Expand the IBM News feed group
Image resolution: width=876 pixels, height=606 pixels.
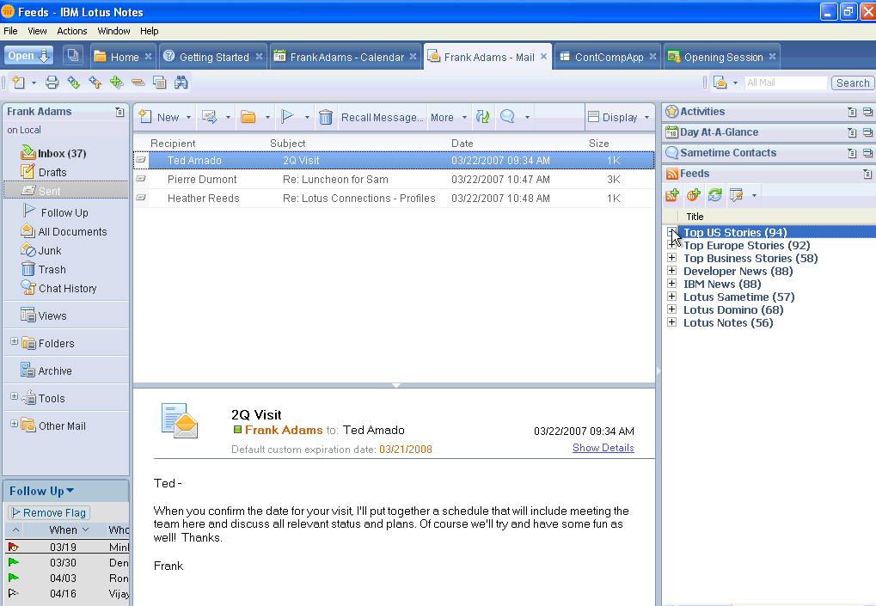(672, 284)
